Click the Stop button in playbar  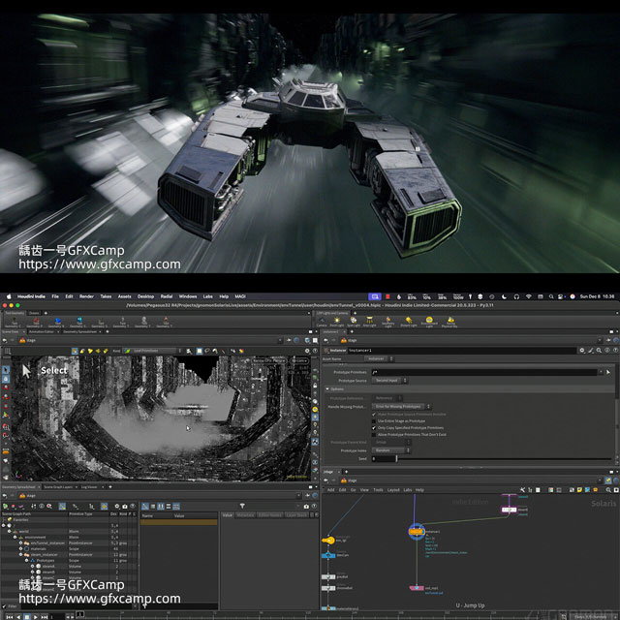[26, 617]
